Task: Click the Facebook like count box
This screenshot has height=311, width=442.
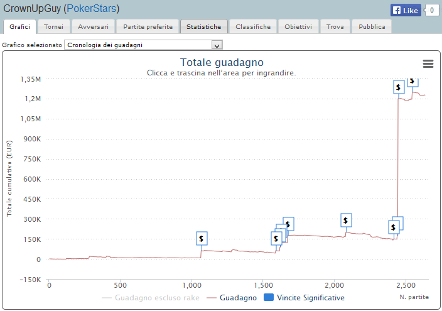Action: tap(432, 10)
